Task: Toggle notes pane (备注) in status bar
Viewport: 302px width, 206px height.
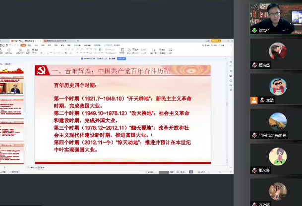Action: pos(172,172)
